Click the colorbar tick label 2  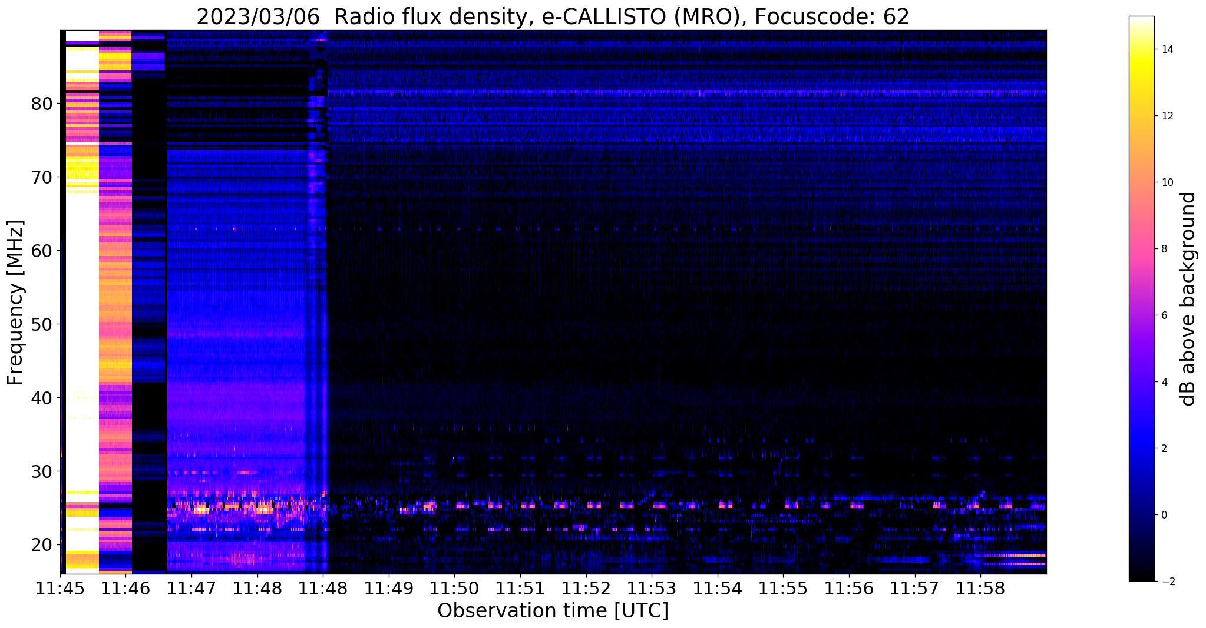[1164, 448]
